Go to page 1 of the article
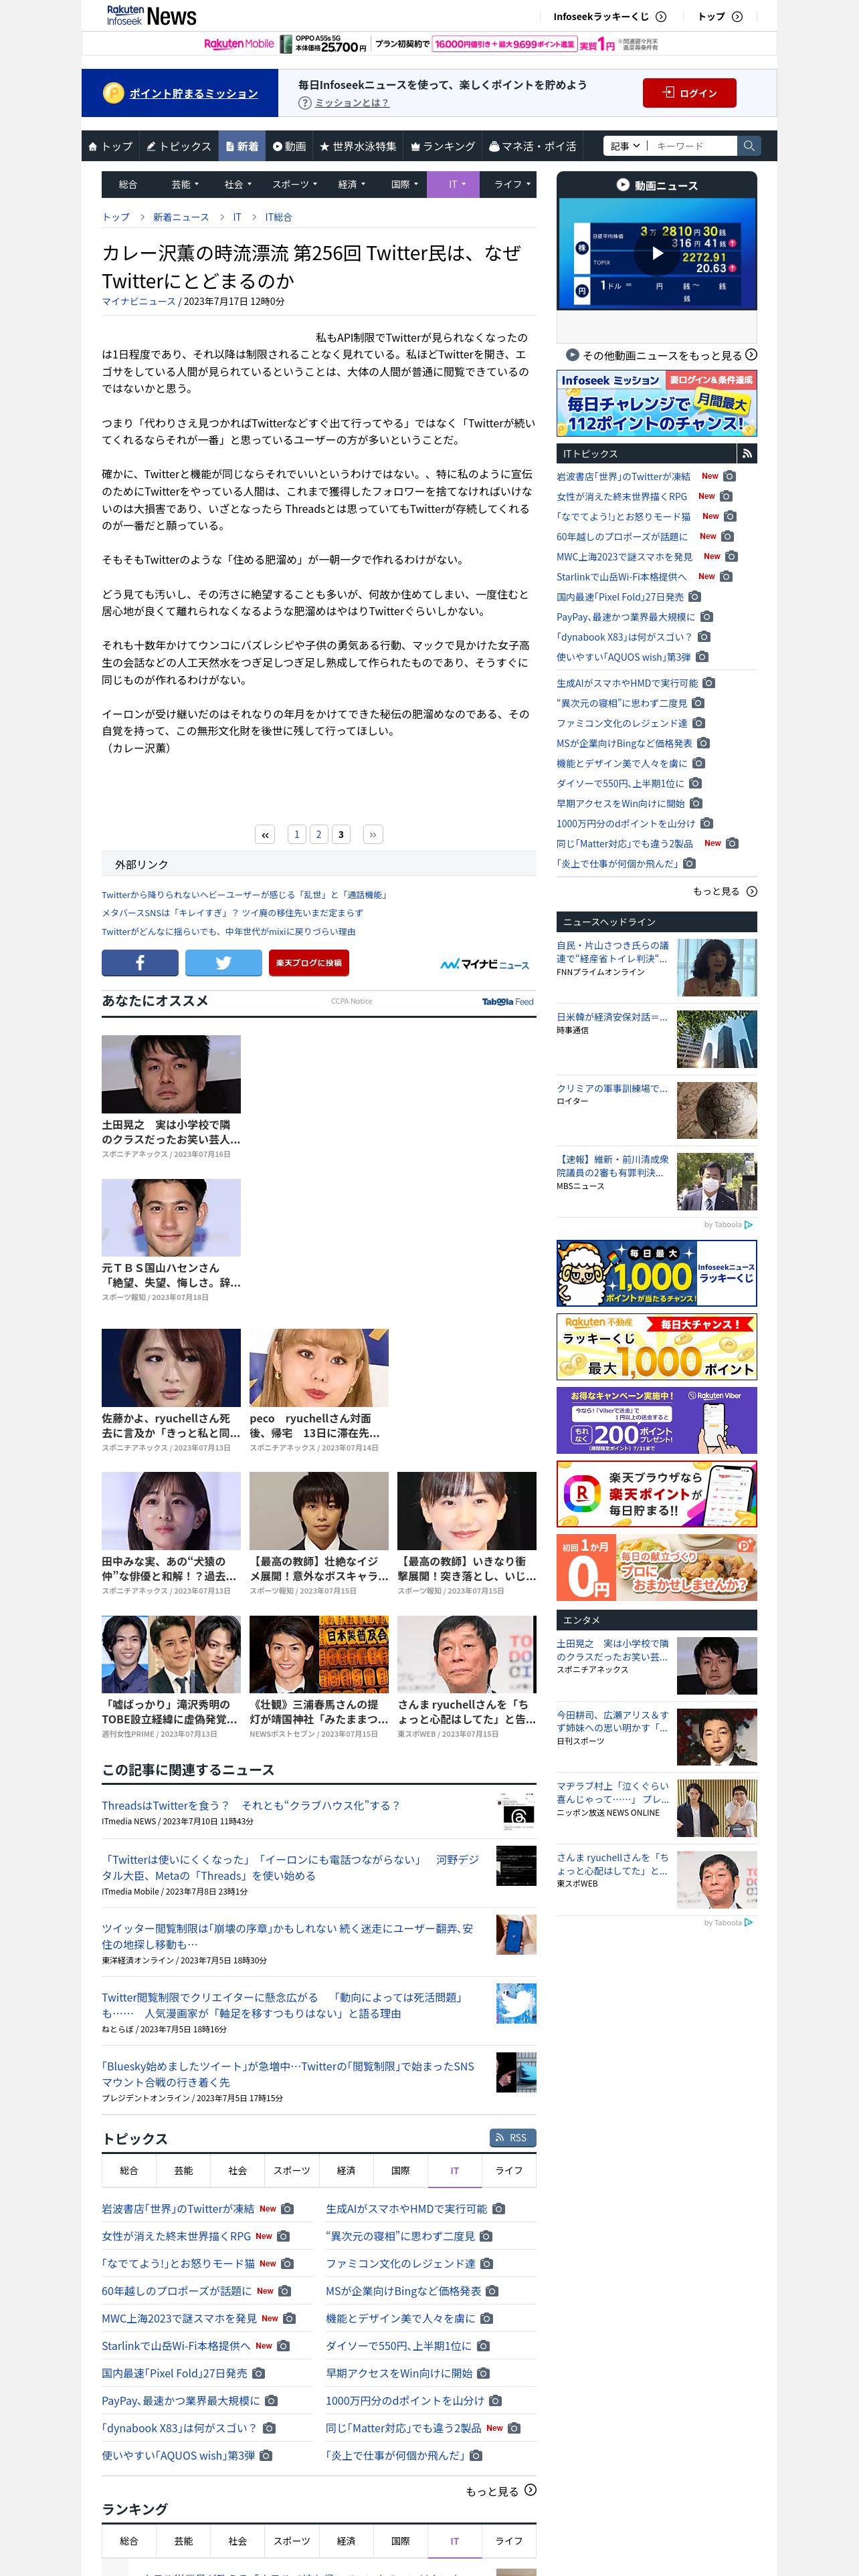859x2576 pixels. (x=296, y=834)
